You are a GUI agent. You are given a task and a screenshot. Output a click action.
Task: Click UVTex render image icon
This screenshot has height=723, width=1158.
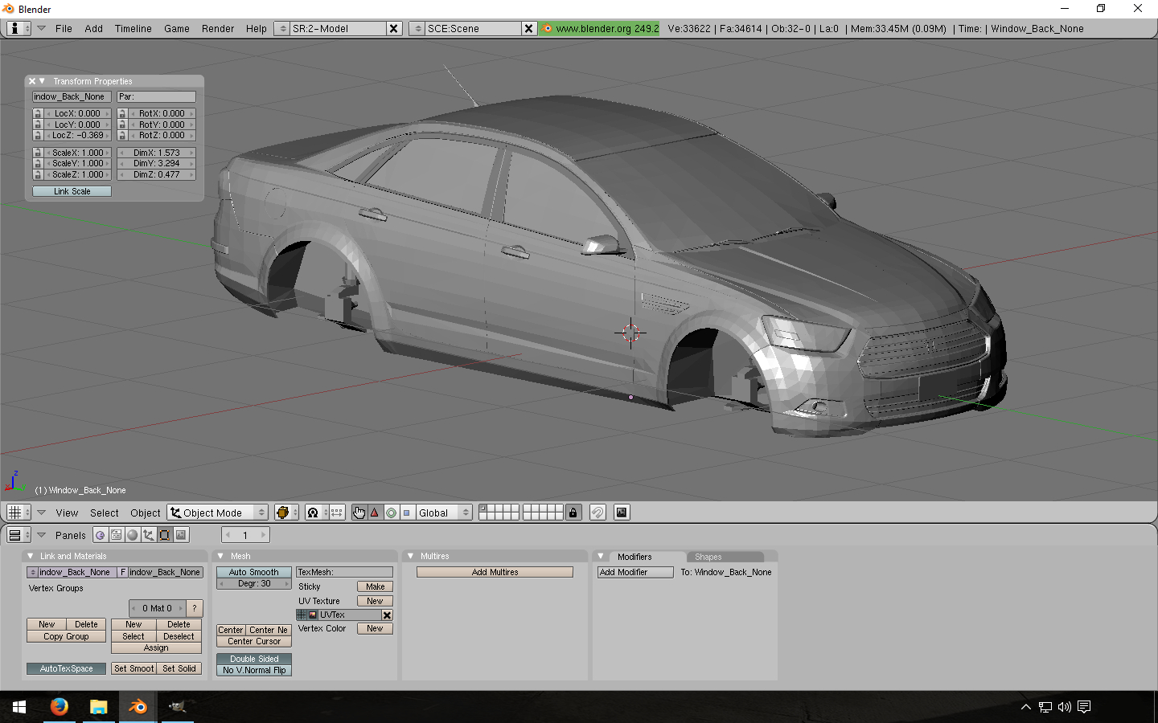pos(313,615)
